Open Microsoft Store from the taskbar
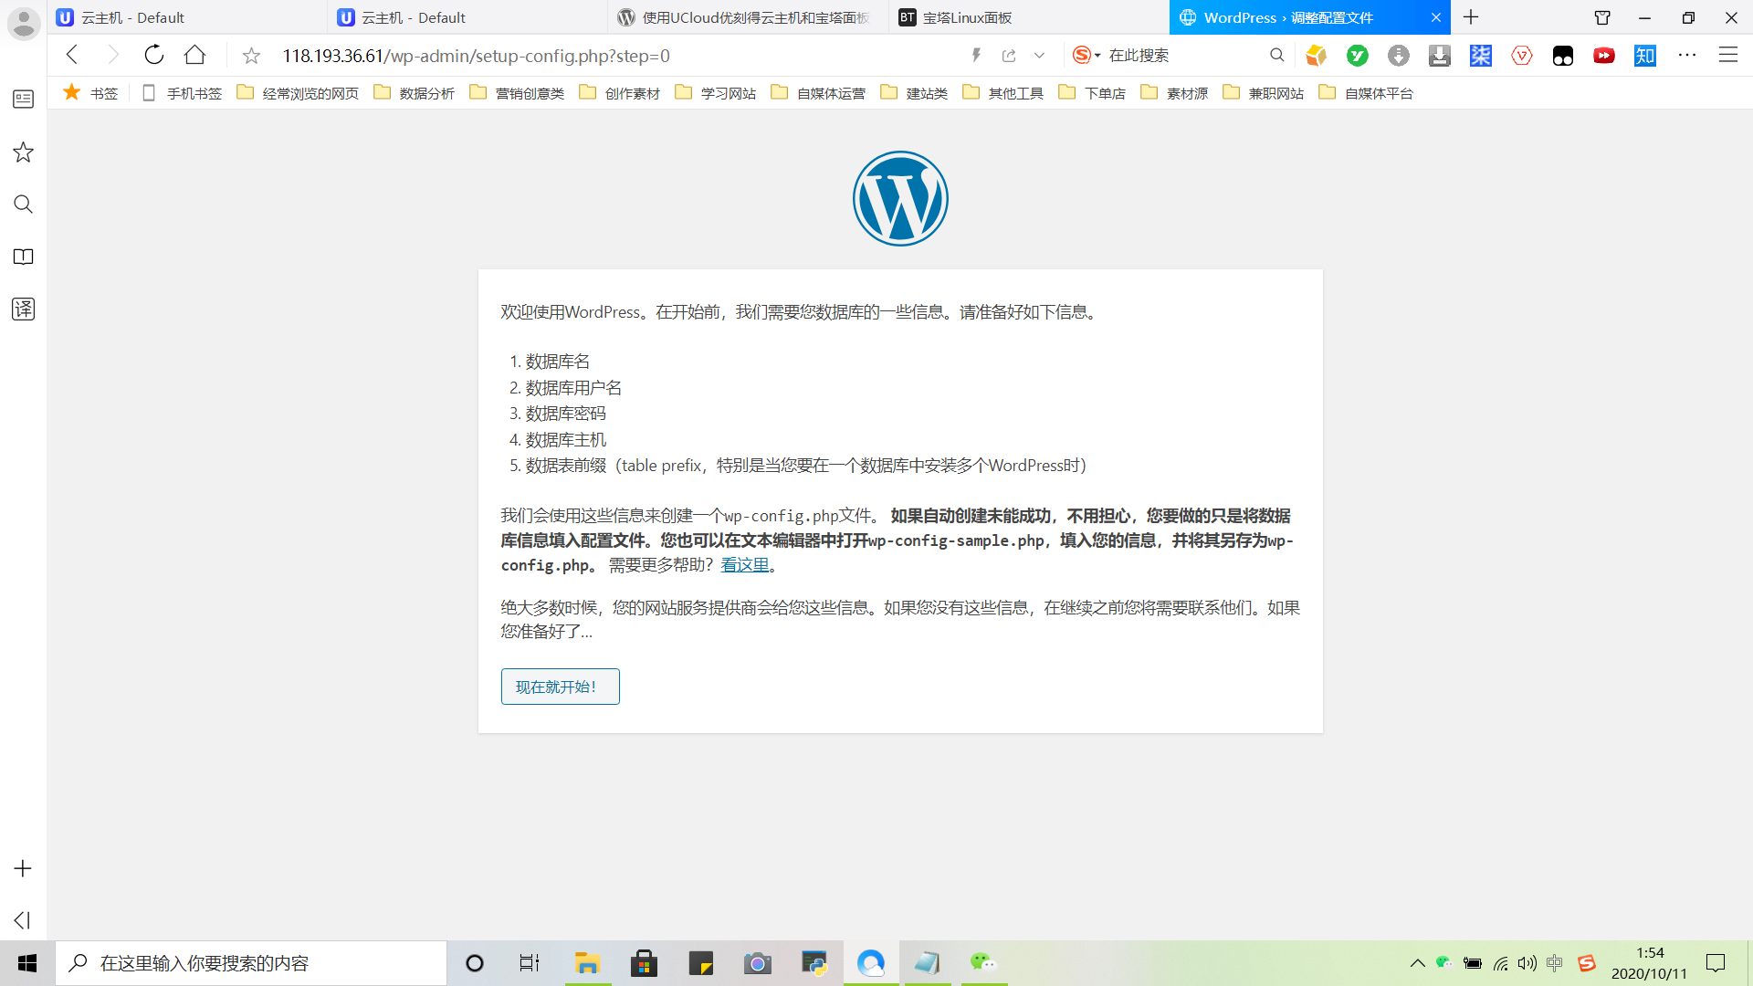The width and height of the screenshot is (1753, 986). point(644,963)
